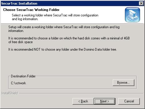
Task: Cancel the SecurTrac installation
Action: (129, 101)
